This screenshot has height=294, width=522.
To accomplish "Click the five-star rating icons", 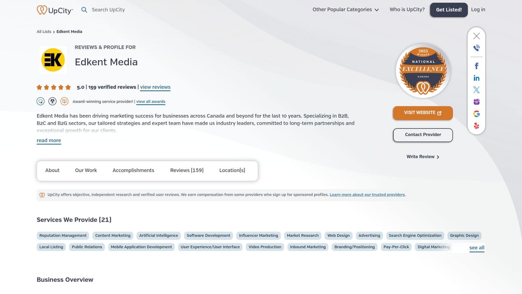I will coord(54,87).
